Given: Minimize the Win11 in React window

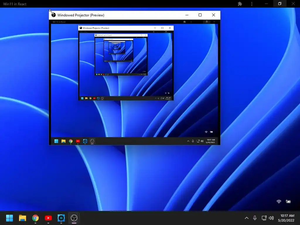Looking at the screenshot, I should [x=266, y=4].
